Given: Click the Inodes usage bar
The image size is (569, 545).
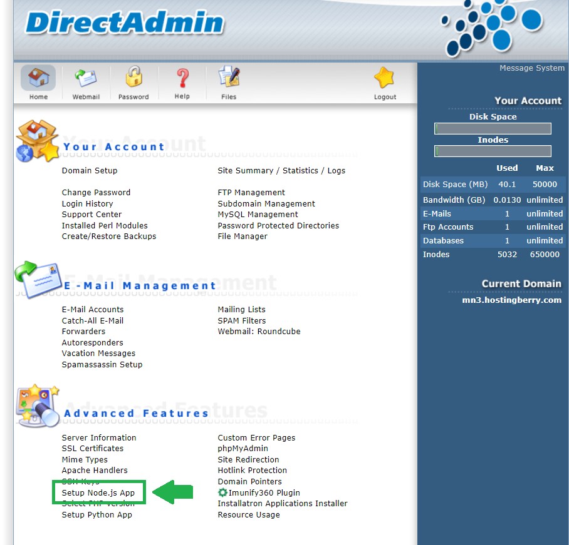Looking at the screenshot, I should coord(493,151).
